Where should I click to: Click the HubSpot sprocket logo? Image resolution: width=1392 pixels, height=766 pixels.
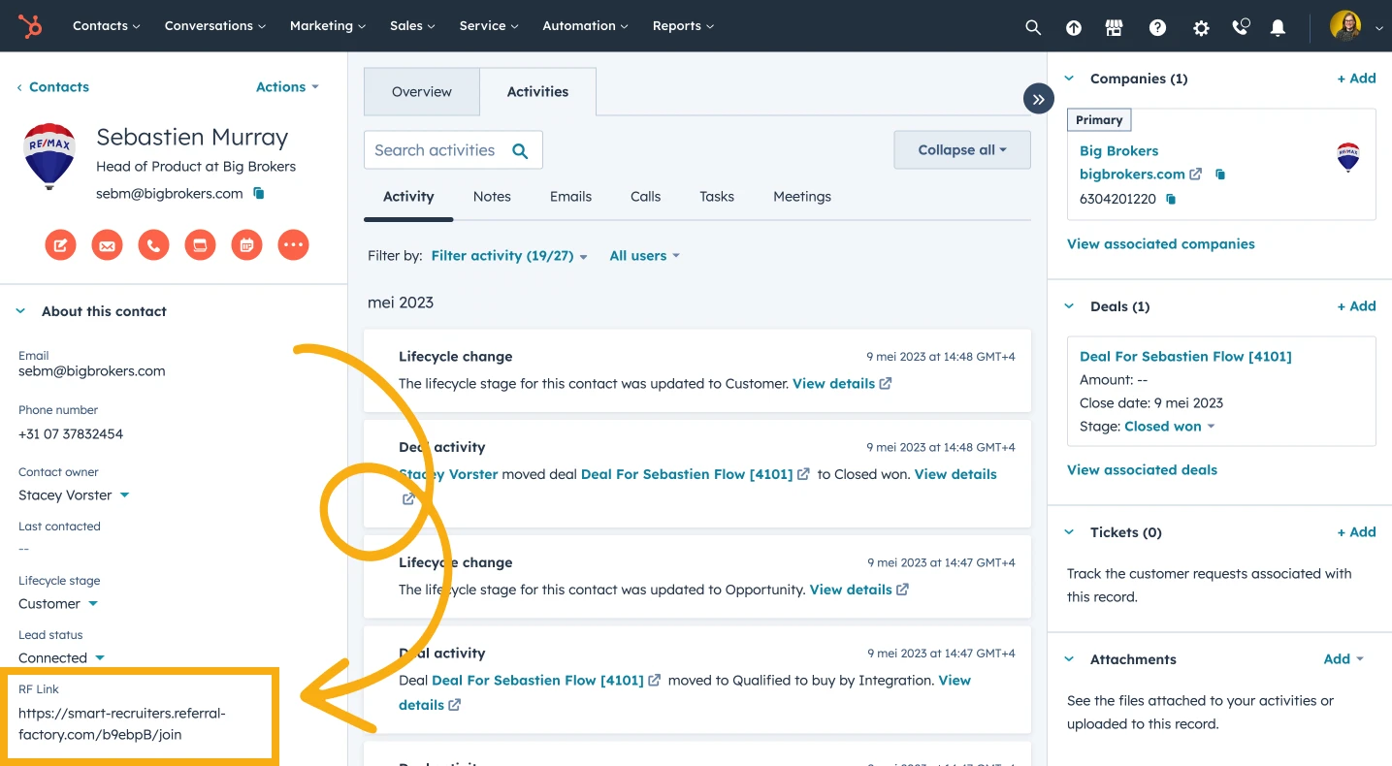[30, 26]
